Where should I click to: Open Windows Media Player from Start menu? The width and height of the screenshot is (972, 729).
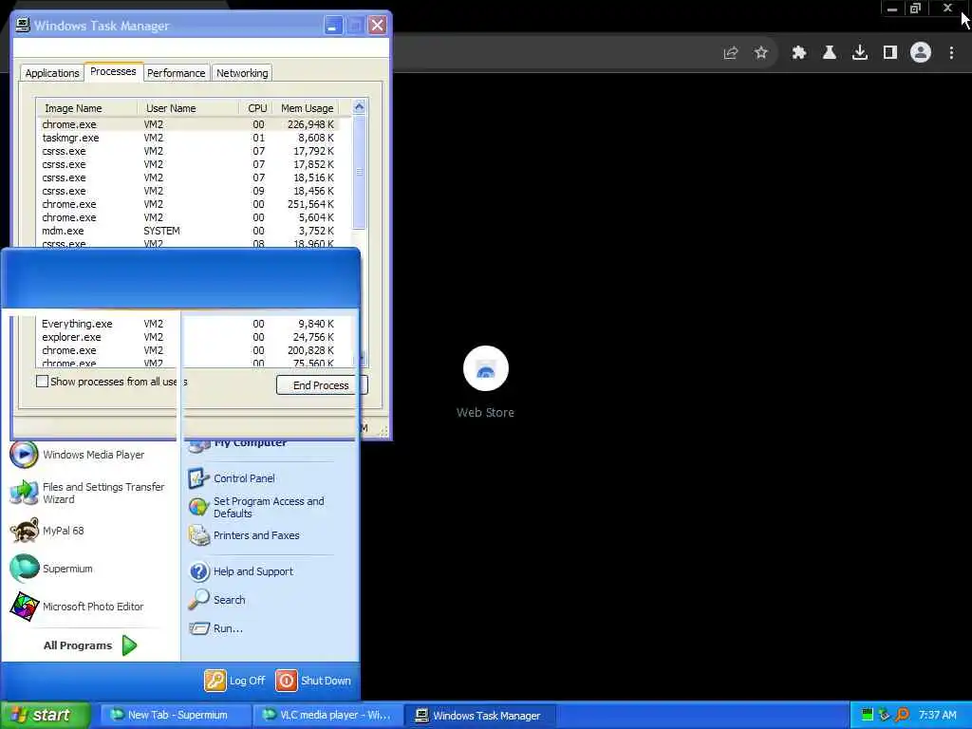tap(78, 455)
